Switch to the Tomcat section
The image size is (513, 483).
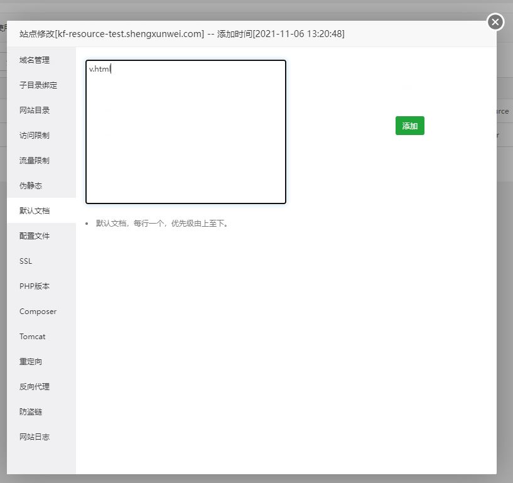click(x=33, y=336)
